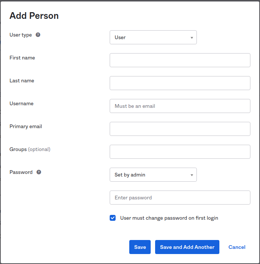Uncheck the must change password checkbox

tap(113, 218)
